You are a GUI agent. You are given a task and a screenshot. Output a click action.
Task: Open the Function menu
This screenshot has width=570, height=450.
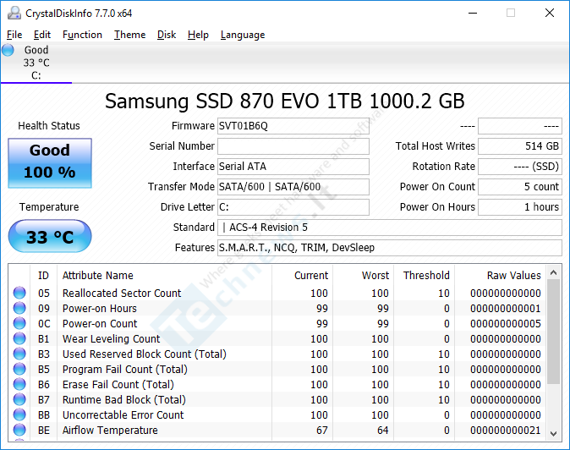tap(82, 35)
